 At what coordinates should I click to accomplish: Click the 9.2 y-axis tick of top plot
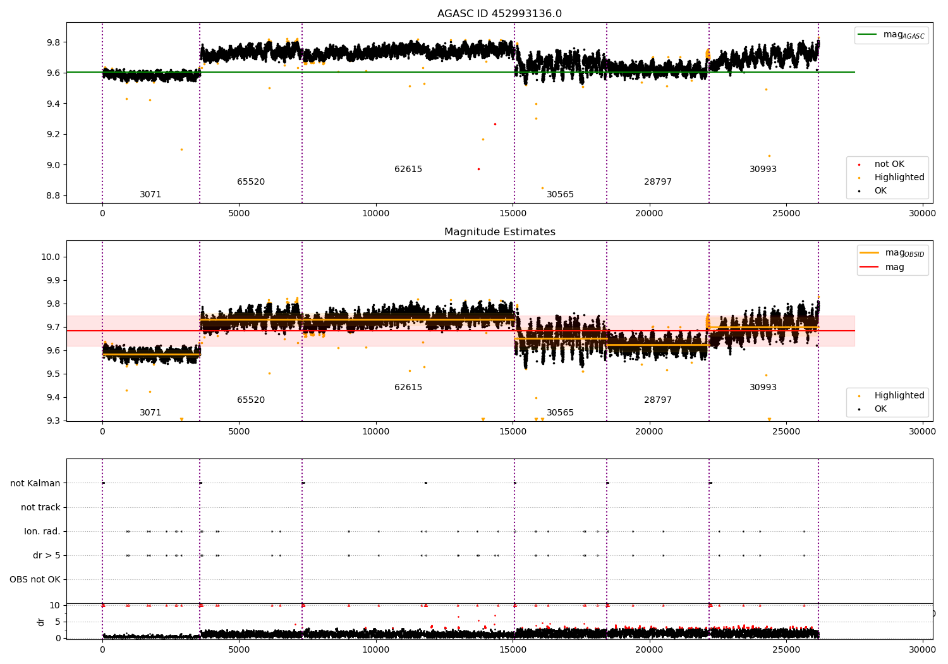pos(52,134)
